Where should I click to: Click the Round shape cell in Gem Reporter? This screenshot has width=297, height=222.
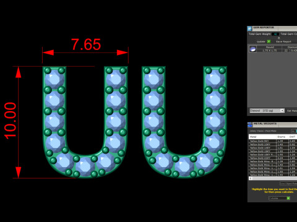(270, 47)
